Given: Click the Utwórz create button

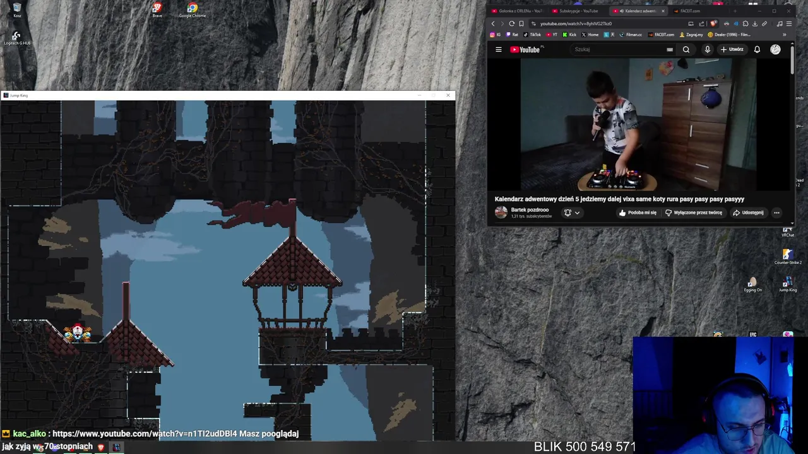Looking at the screenshot, I should click(732, 50).
